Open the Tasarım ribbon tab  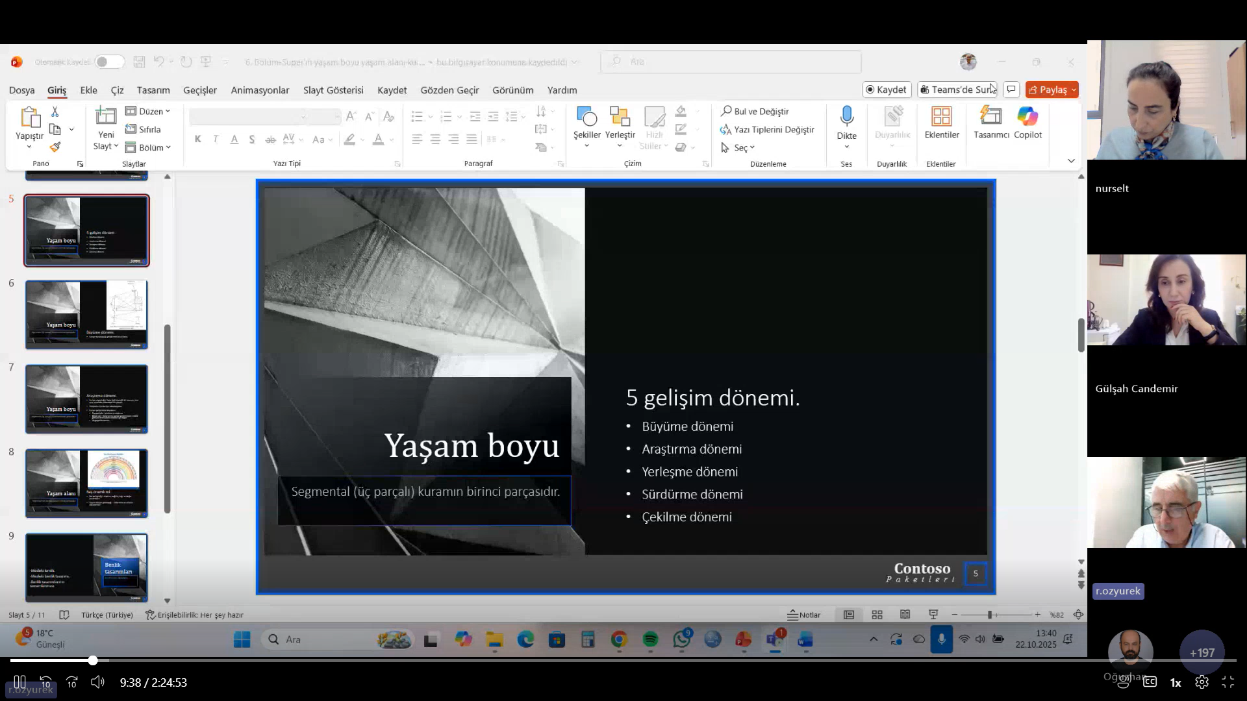[x=153, y=90]
